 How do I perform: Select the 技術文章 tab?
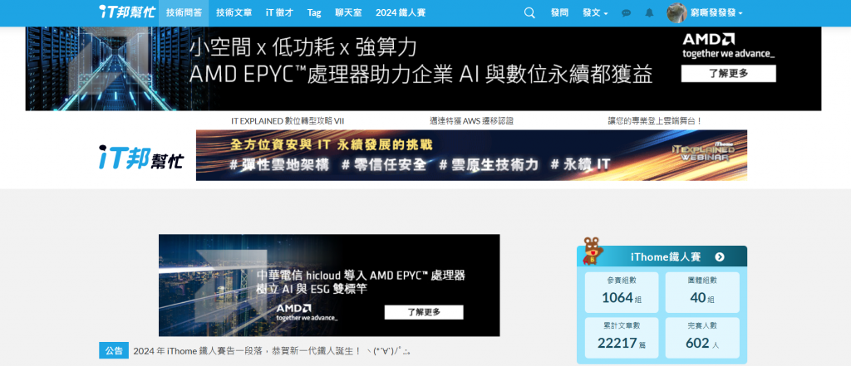click(234, 13)
